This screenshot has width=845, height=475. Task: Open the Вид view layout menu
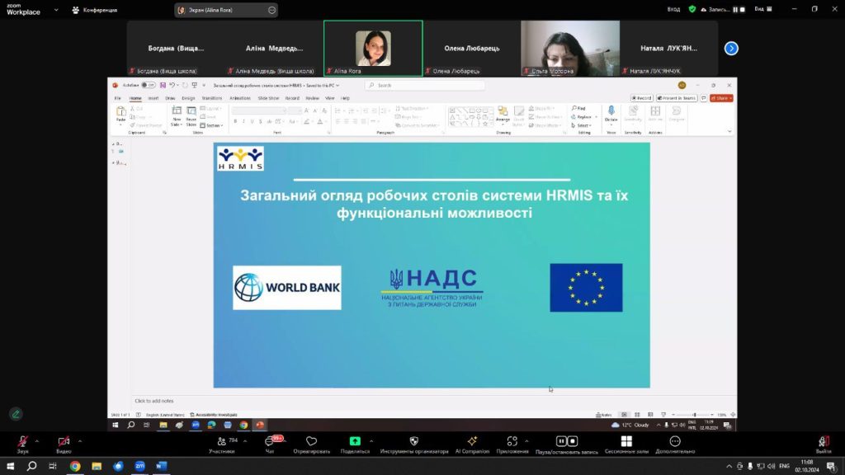click(x=763, y=9)
